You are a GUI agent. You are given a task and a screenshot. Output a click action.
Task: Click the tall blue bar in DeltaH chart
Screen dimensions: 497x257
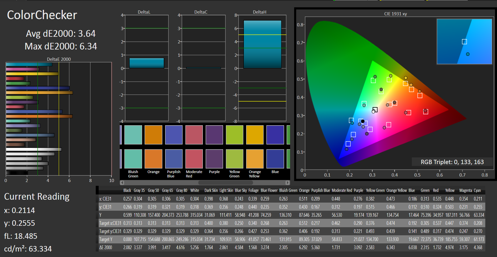262,44
